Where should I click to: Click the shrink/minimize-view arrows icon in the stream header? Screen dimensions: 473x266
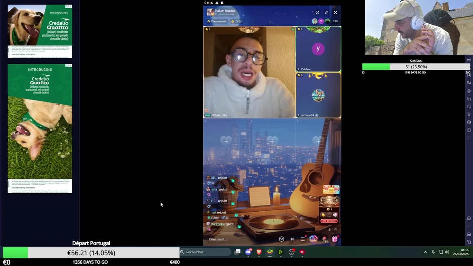(326, 13)
